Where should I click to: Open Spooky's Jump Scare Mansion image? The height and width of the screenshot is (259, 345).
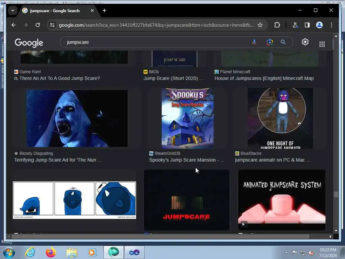(188, 118)
